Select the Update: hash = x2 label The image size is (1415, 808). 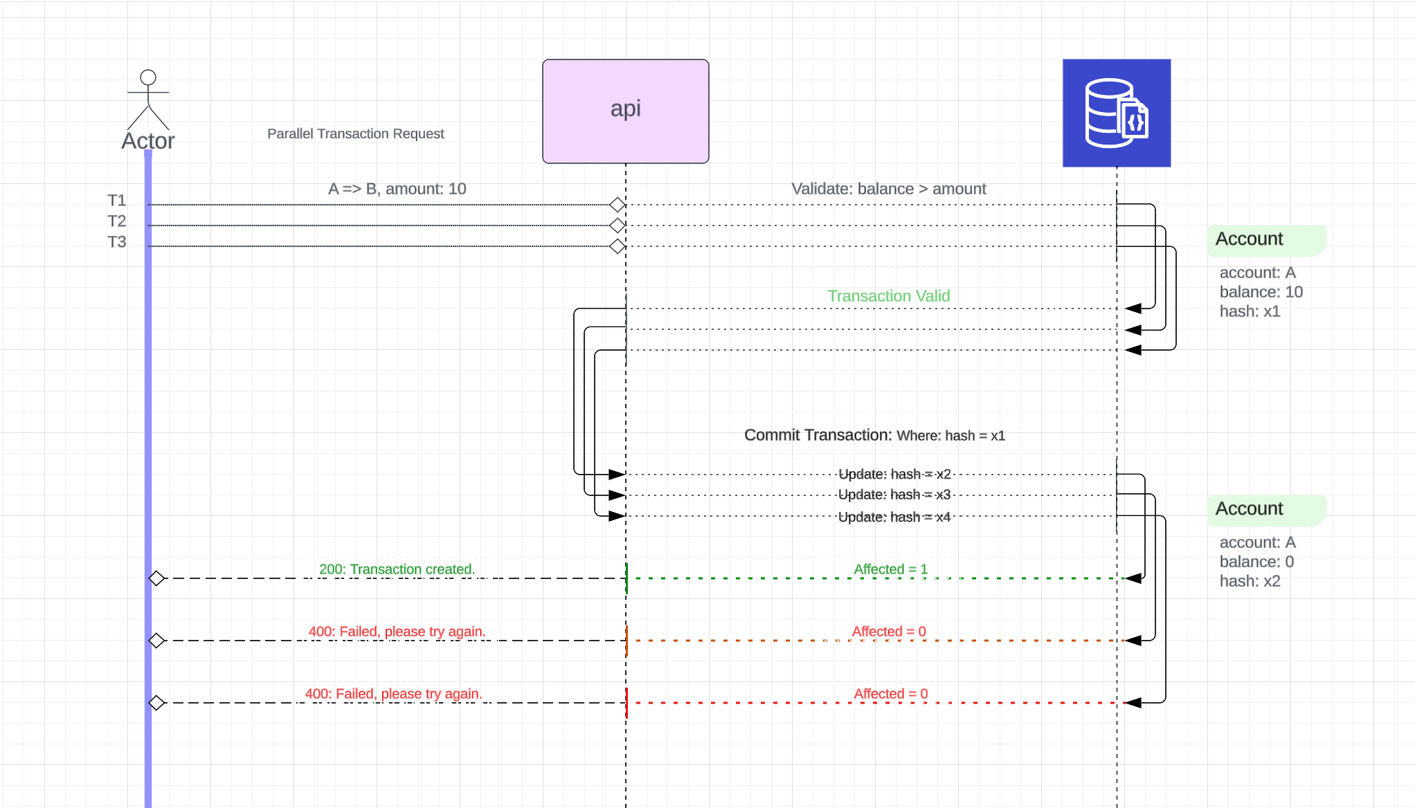894,474
